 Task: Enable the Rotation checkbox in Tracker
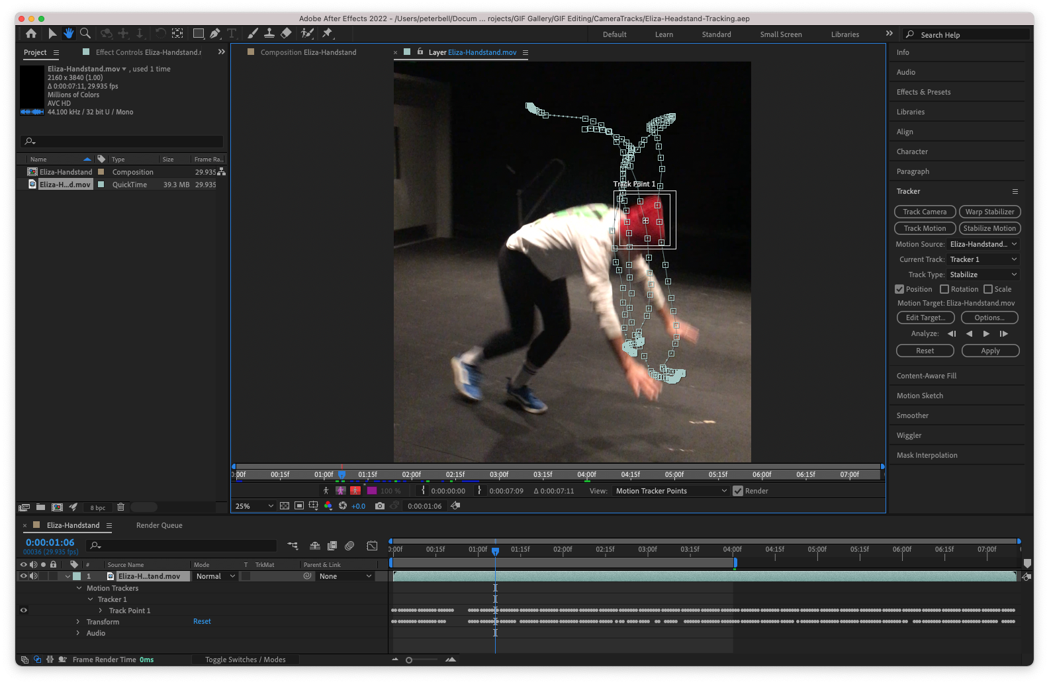(944, 289)
